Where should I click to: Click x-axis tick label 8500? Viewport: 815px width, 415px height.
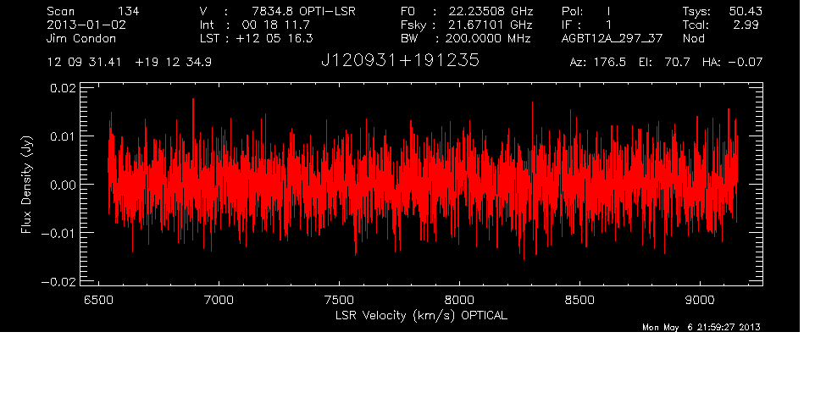[579, 300]
